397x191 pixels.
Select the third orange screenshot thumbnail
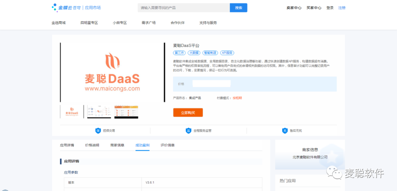(126, 112)
